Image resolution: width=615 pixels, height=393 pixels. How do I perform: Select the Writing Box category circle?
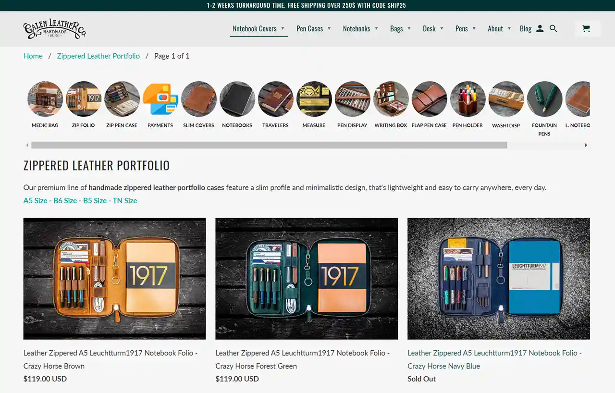tap(391, 99)
